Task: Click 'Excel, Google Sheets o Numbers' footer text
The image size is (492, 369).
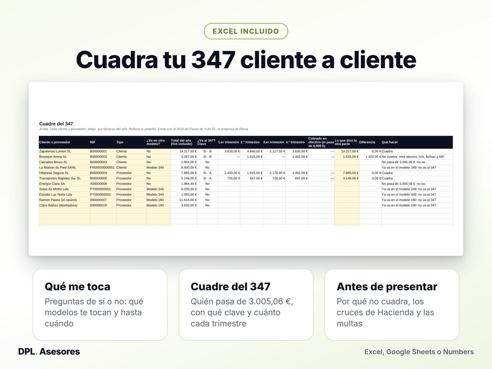Action: coord(419,352)
